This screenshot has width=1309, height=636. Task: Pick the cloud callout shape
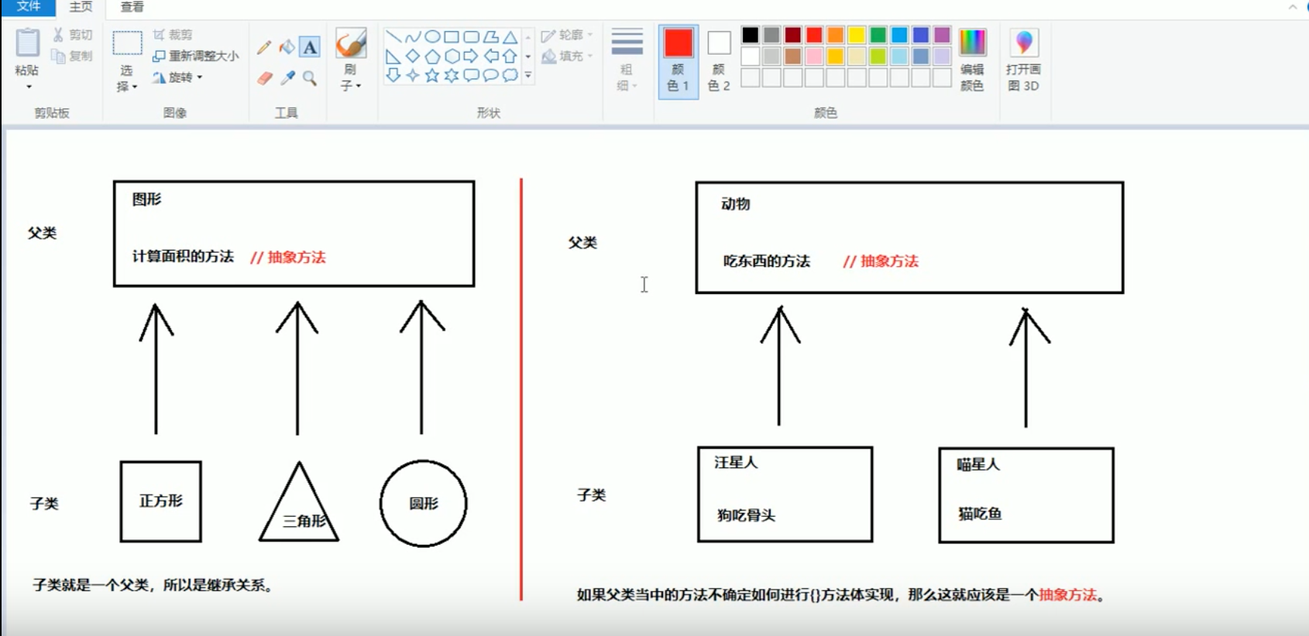(x=510, y=75)
